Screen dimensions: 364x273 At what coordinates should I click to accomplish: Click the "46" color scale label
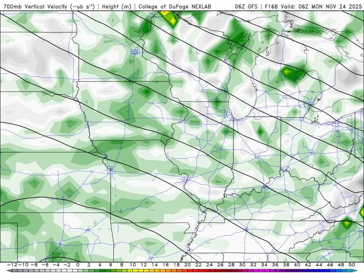coord(330,265)
